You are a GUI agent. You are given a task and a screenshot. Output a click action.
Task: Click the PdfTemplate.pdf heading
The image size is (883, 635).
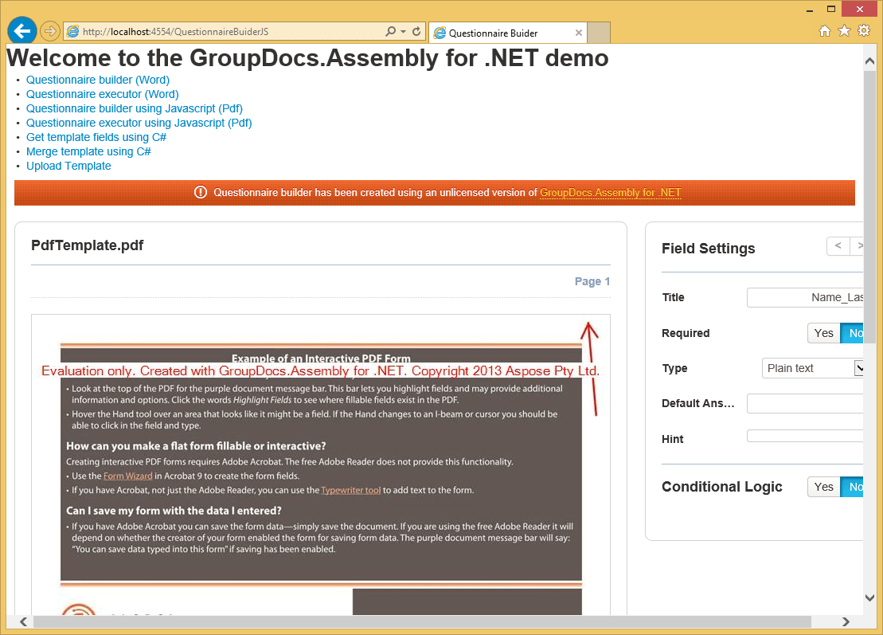(88, 245)
